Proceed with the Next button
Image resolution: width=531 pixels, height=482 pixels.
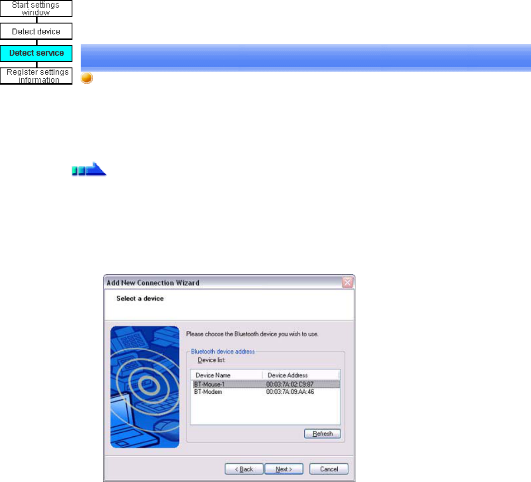point(284,469)
